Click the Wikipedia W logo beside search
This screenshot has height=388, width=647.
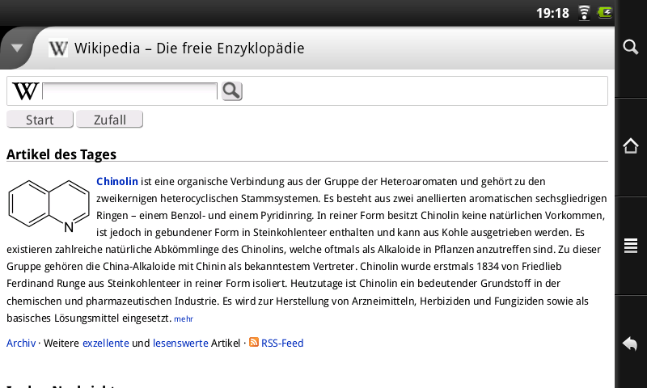[x=25, y=91]
